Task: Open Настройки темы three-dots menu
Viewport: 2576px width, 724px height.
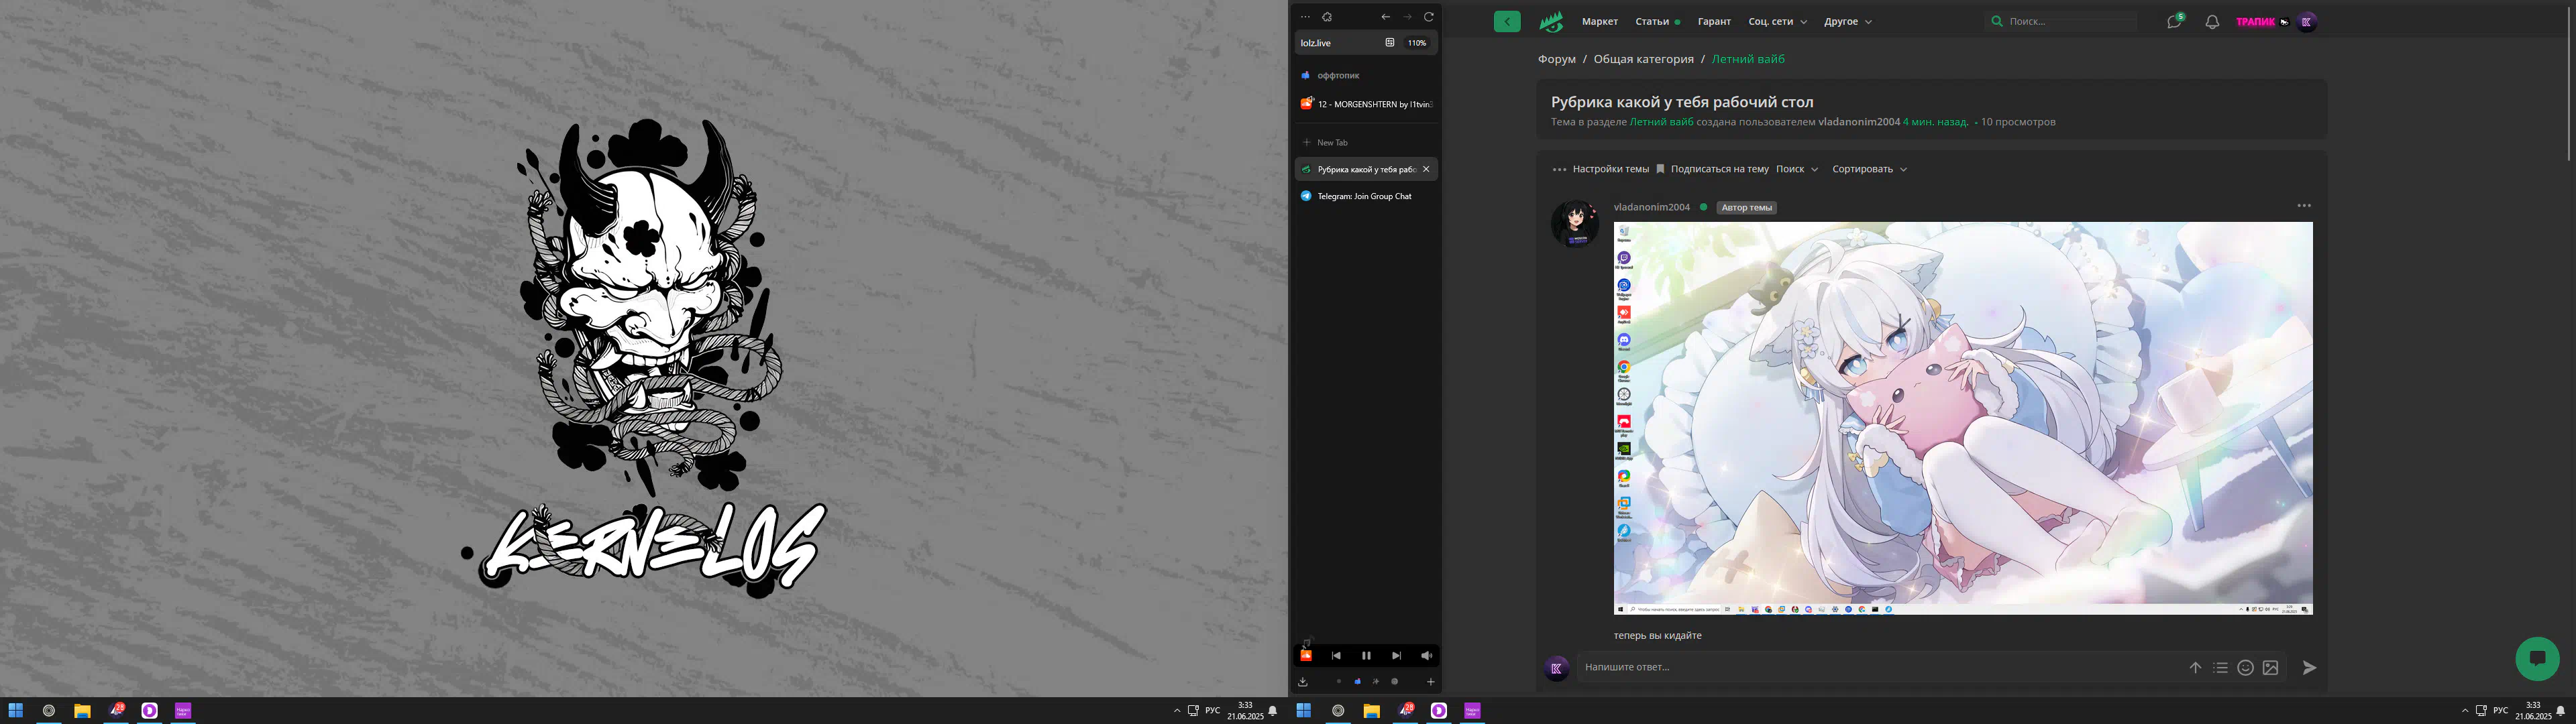Action: (1600, 169)
